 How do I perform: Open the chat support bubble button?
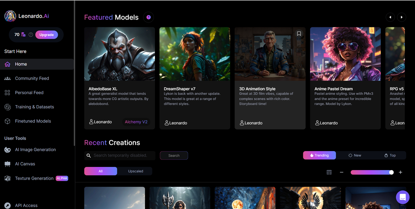coord(403,197)
